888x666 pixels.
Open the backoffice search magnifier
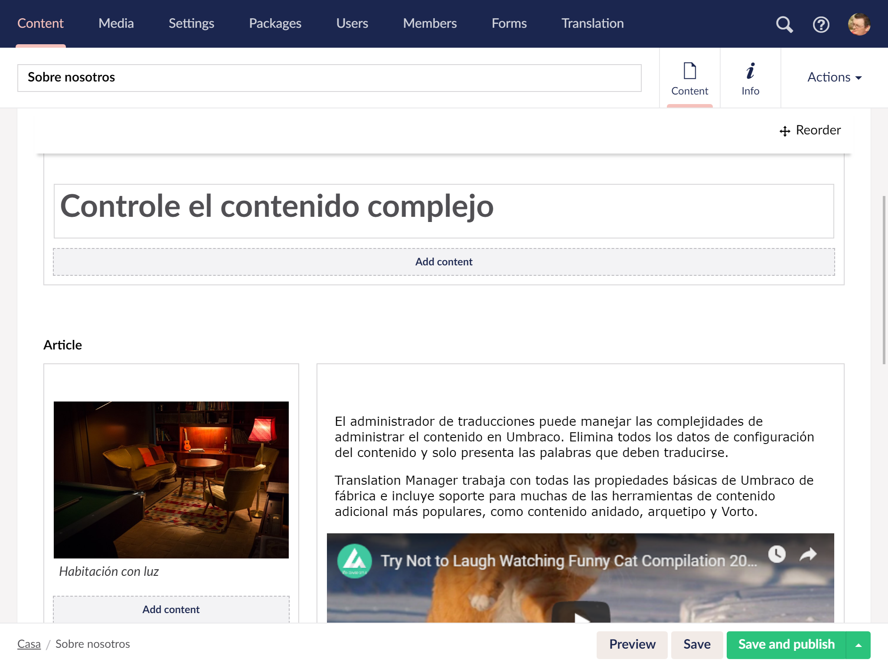pyautogui.click(x=784, y=24)
